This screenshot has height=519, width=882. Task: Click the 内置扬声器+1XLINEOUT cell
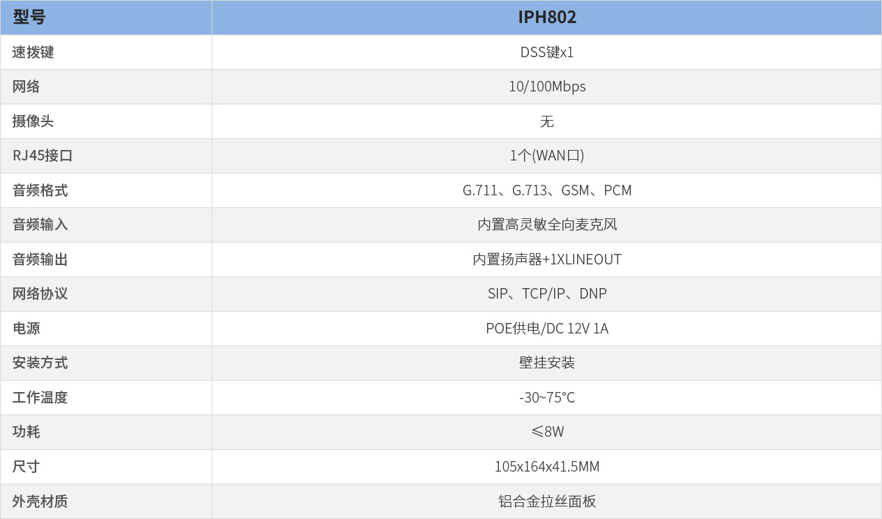pos(547,259)
